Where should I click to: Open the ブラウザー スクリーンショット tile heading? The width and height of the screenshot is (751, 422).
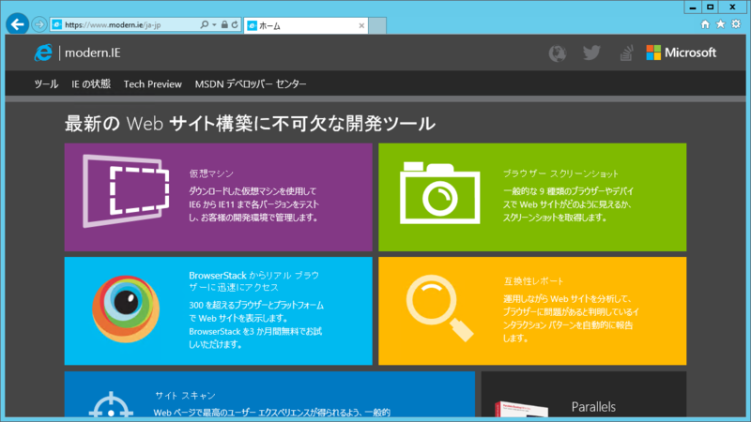tap(560, 173)
